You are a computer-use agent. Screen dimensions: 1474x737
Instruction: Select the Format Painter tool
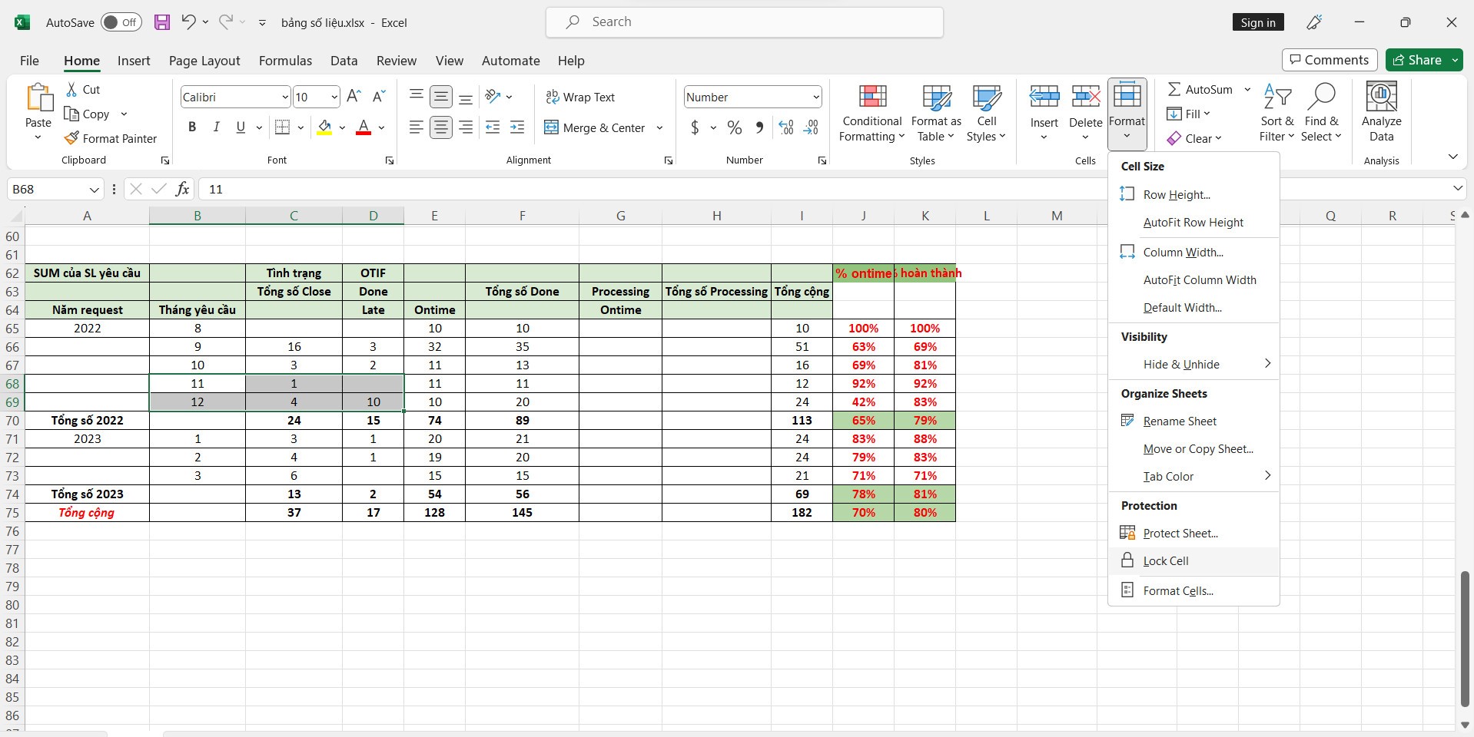click(111, 138)
